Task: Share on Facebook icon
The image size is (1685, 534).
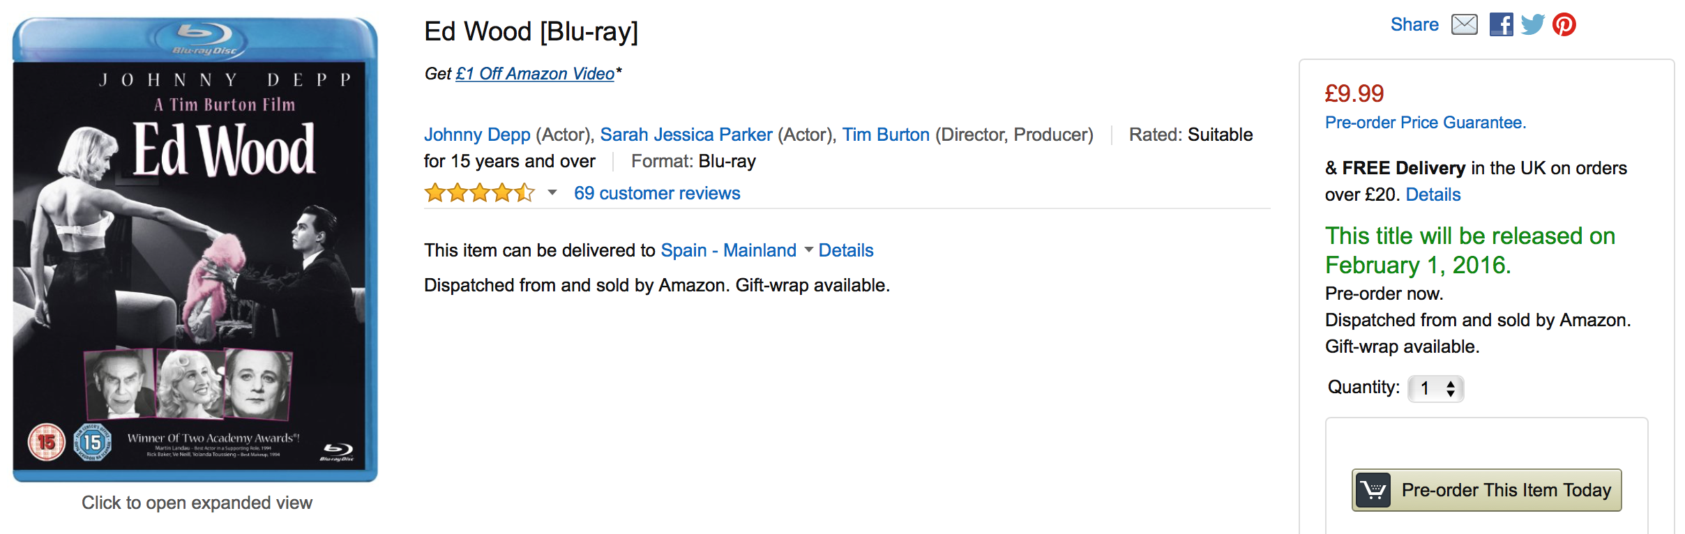Action: 1501,24
